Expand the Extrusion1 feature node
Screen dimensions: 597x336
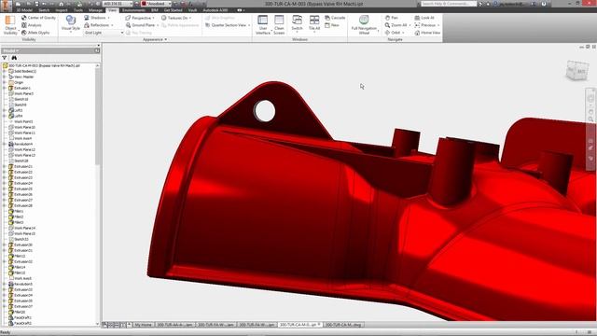(x=4, y=88)
